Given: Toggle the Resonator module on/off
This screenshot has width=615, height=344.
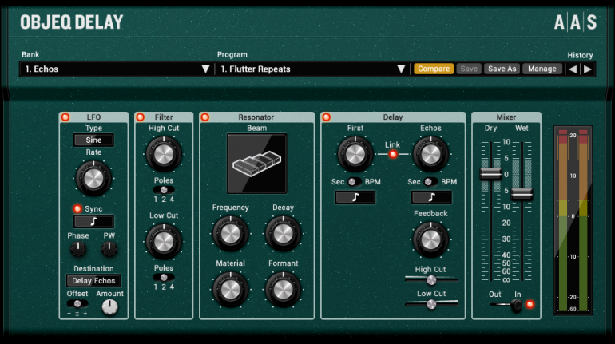Looking at the screenshot, I should coord(205,117).
